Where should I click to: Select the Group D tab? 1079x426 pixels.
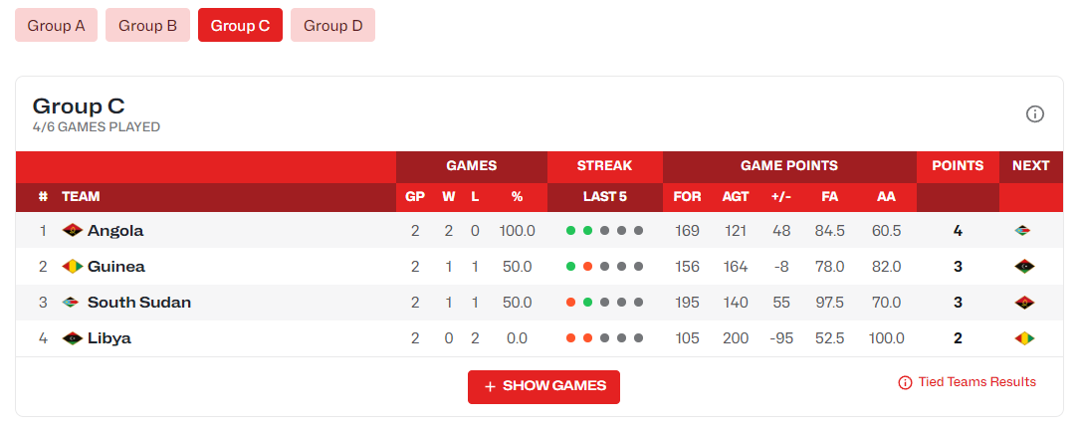332,26
